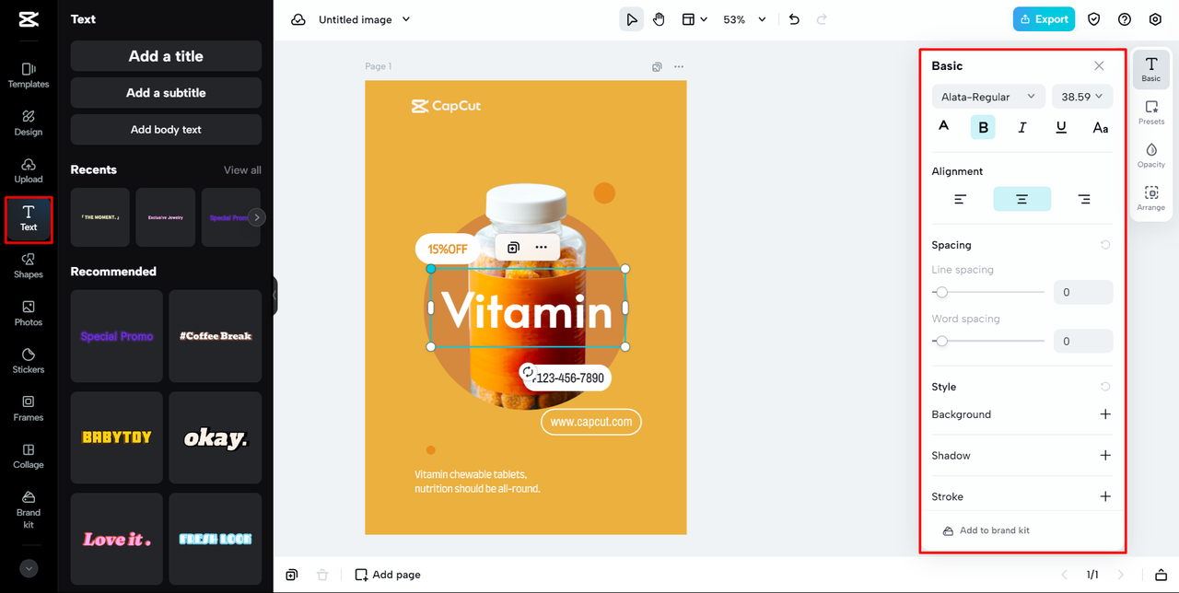Open the Shapes sidebar panel

tap(29, 267)
